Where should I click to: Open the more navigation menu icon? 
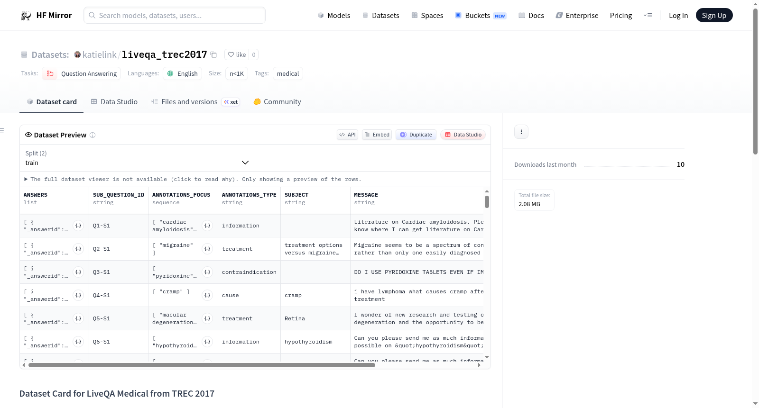(648, 16)
